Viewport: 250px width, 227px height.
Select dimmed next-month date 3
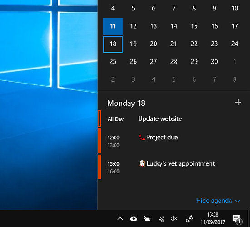pos(133,79)
